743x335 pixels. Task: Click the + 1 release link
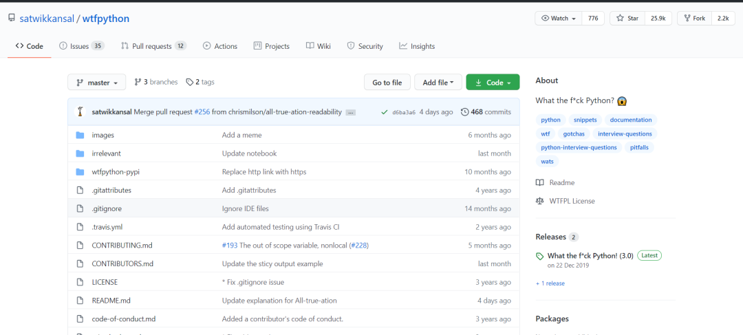pos(550,283)
